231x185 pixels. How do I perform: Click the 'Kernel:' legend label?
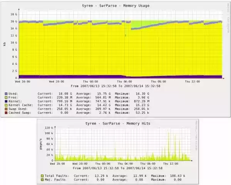[x=15, y=101]
